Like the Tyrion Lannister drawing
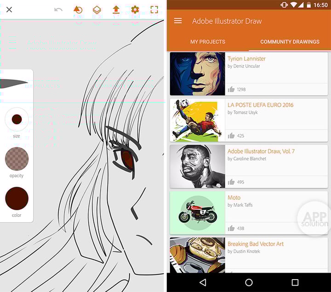Viewport: 331px width, 292px height. tap(231, 89)
